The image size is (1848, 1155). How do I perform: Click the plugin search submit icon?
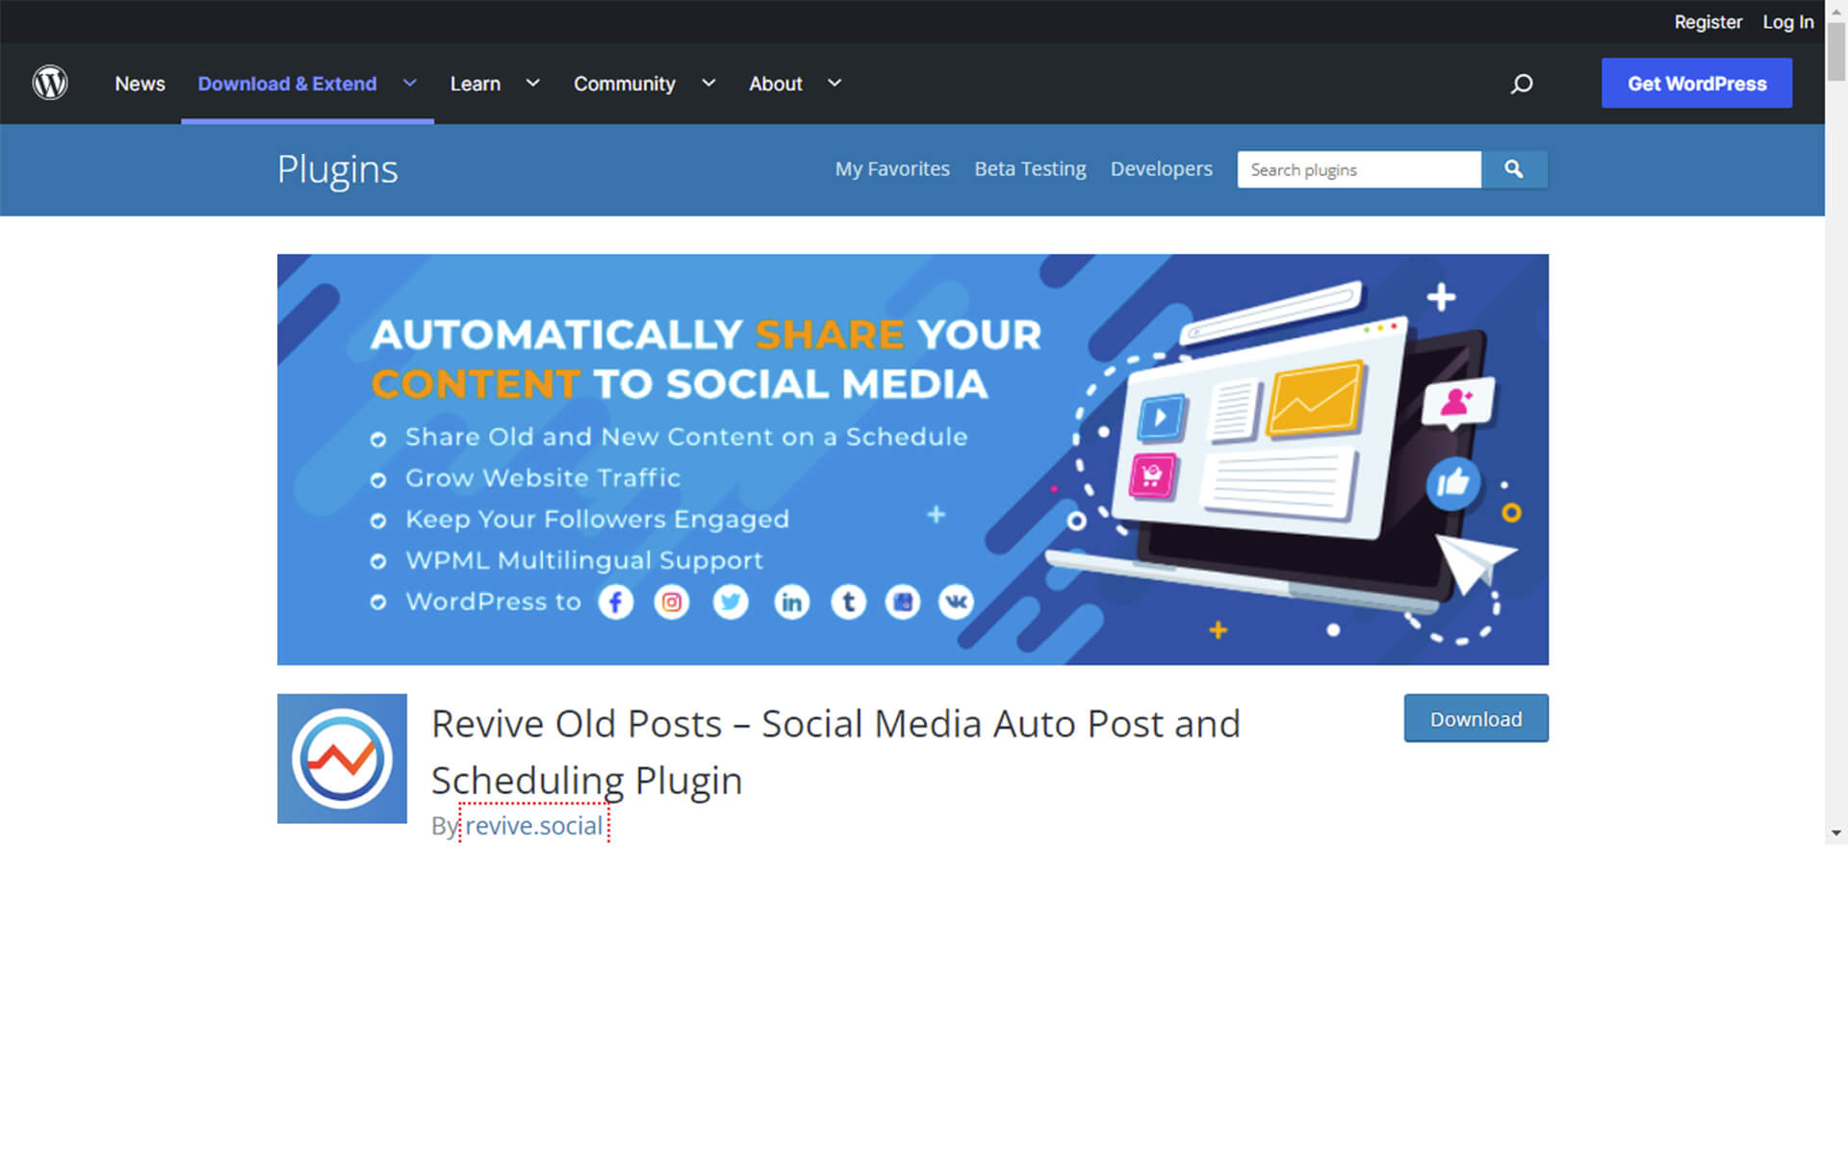(1514, 169)
